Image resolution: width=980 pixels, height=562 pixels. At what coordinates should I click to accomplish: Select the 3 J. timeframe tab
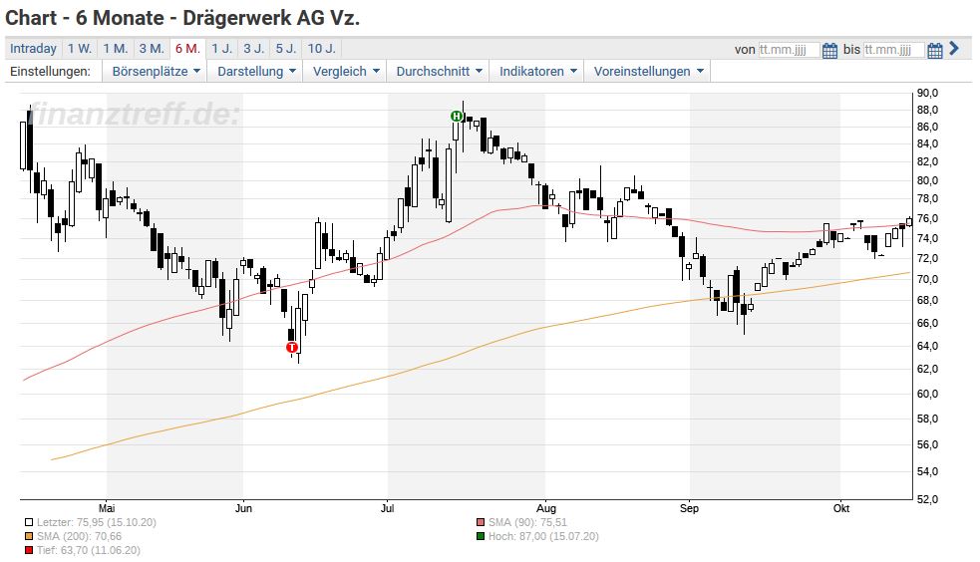[254, 49]
